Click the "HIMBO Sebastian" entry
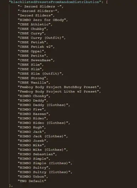 (x=37, y=154)
